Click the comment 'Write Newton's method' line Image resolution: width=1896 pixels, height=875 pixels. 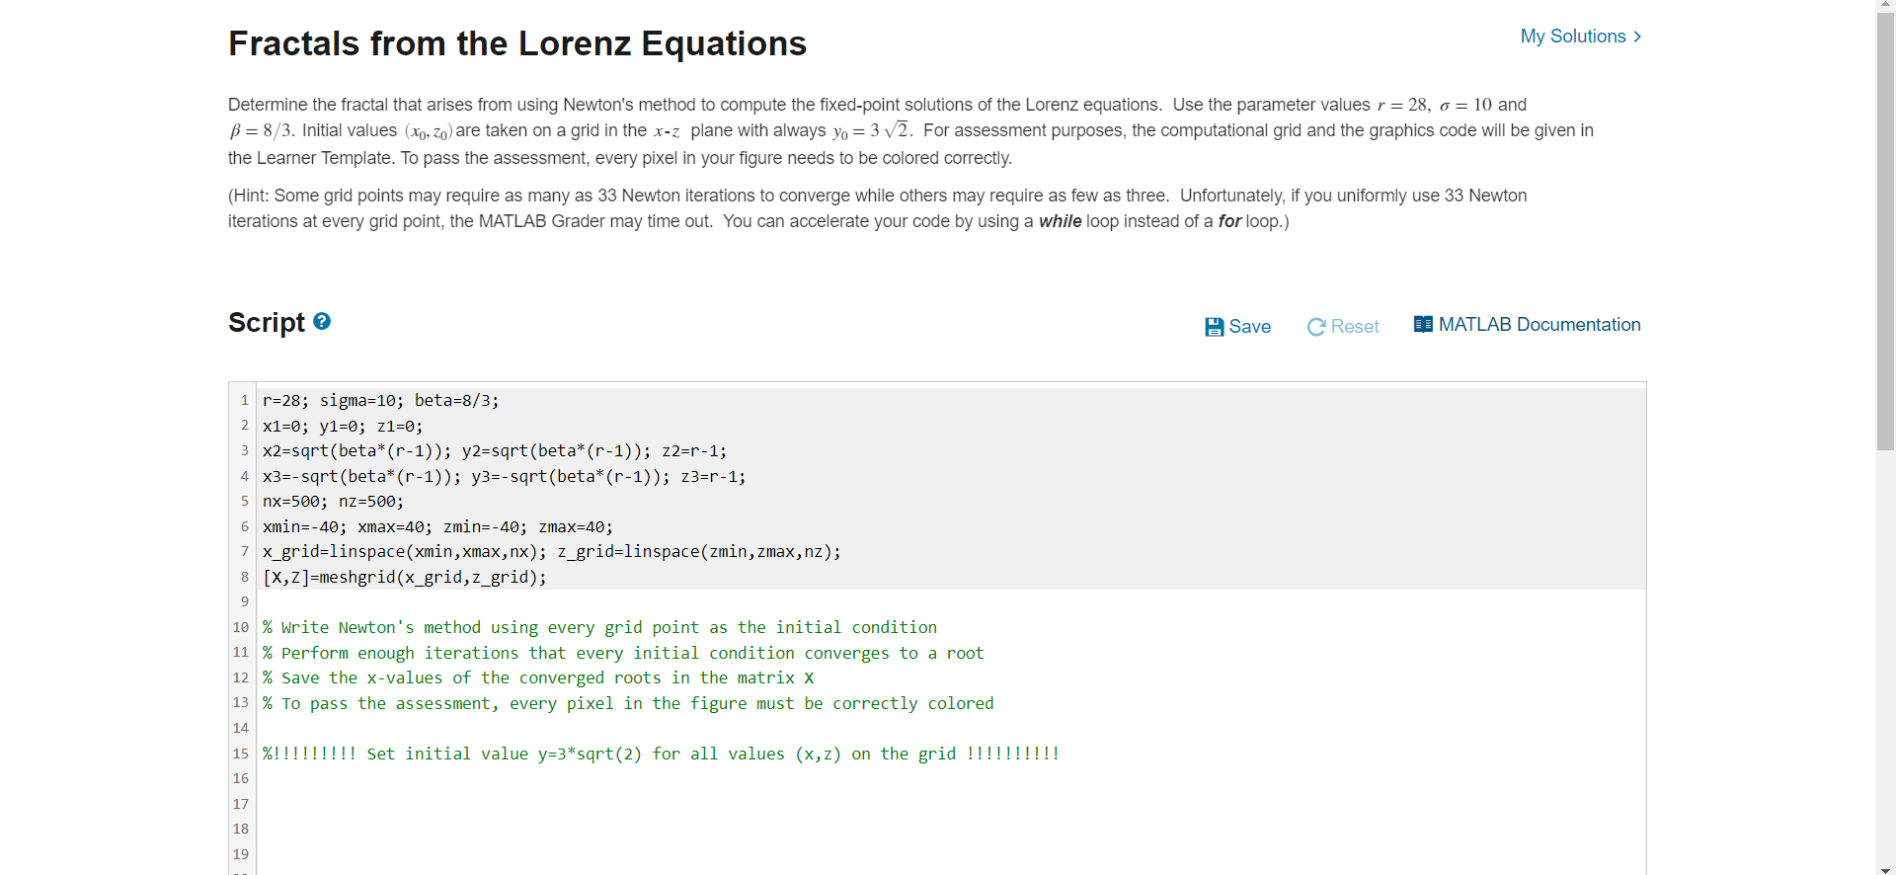(x=599, y=628)
